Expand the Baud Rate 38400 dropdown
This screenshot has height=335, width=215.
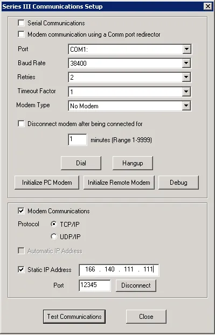click(186, 63)
